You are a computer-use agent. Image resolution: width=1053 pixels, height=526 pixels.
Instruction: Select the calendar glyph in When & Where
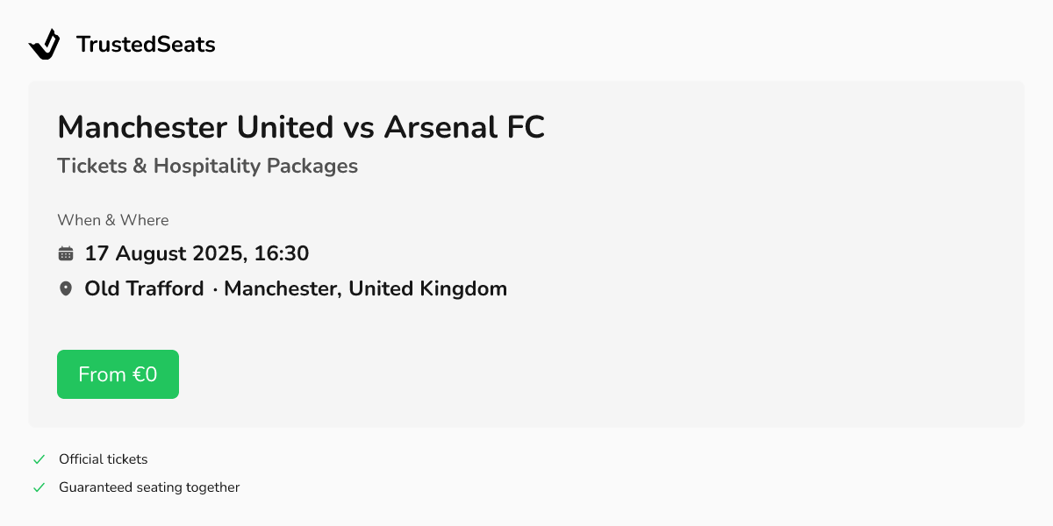[x=65, y=252]
